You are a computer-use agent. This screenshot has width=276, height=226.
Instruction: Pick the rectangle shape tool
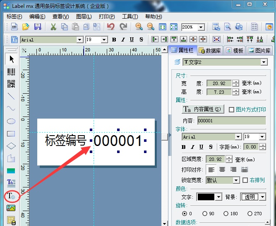pos(11,134)
